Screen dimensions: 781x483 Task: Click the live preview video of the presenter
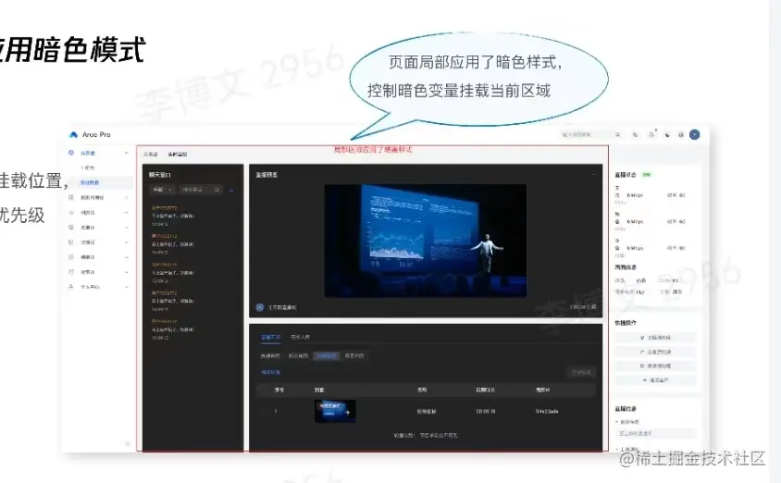426,241
